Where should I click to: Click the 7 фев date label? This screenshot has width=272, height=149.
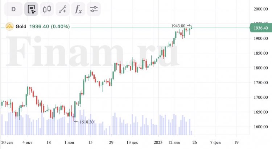coord(215,142)
